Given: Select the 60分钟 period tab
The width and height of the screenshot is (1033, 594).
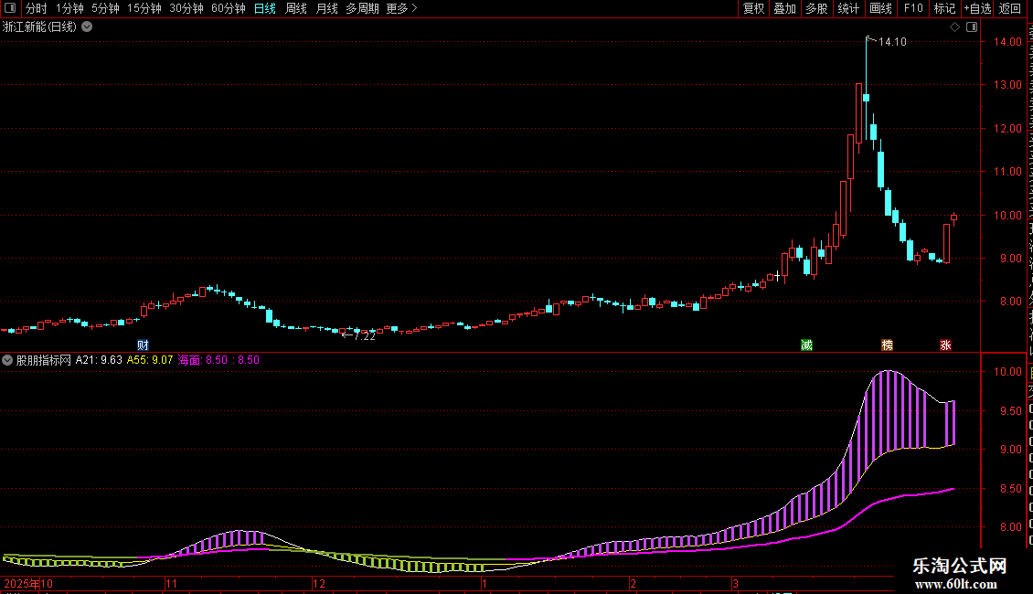Looking at the screenshot, I should (229, 8).
